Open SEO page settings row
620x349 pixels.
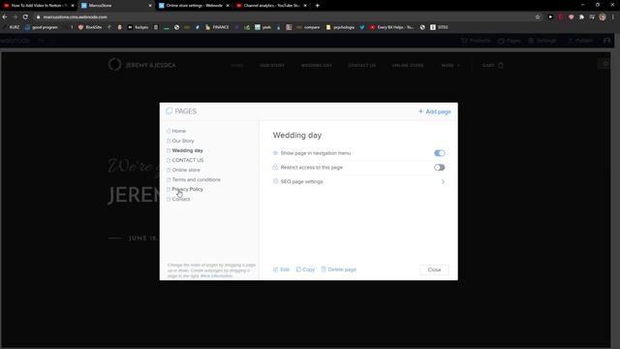[x=359, y=181]
